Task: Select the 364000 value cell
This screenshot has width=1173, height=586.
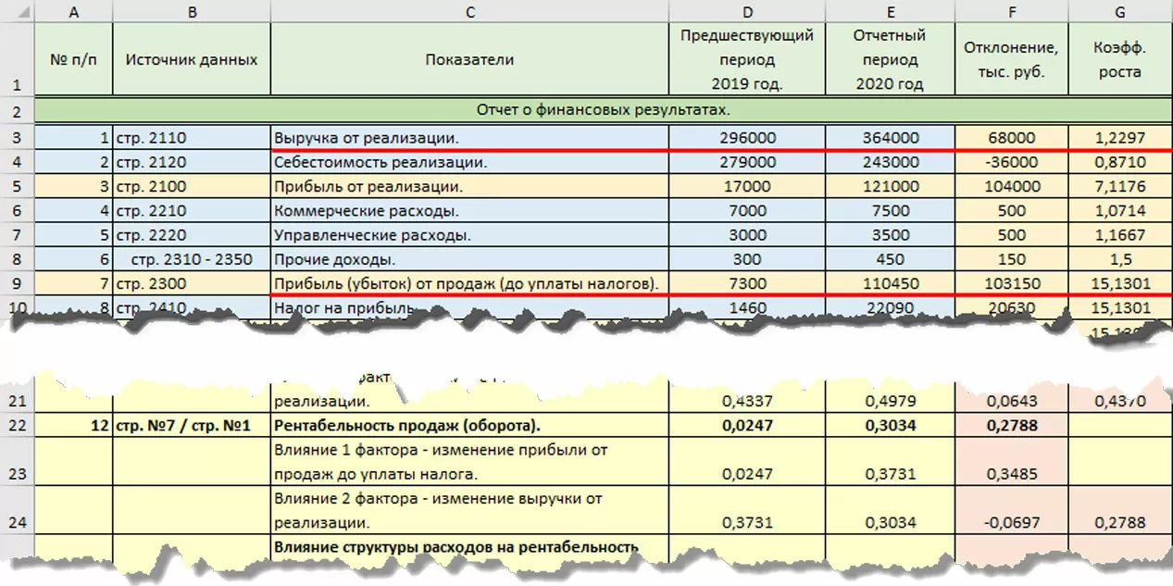Action: [x=890, y=138]
